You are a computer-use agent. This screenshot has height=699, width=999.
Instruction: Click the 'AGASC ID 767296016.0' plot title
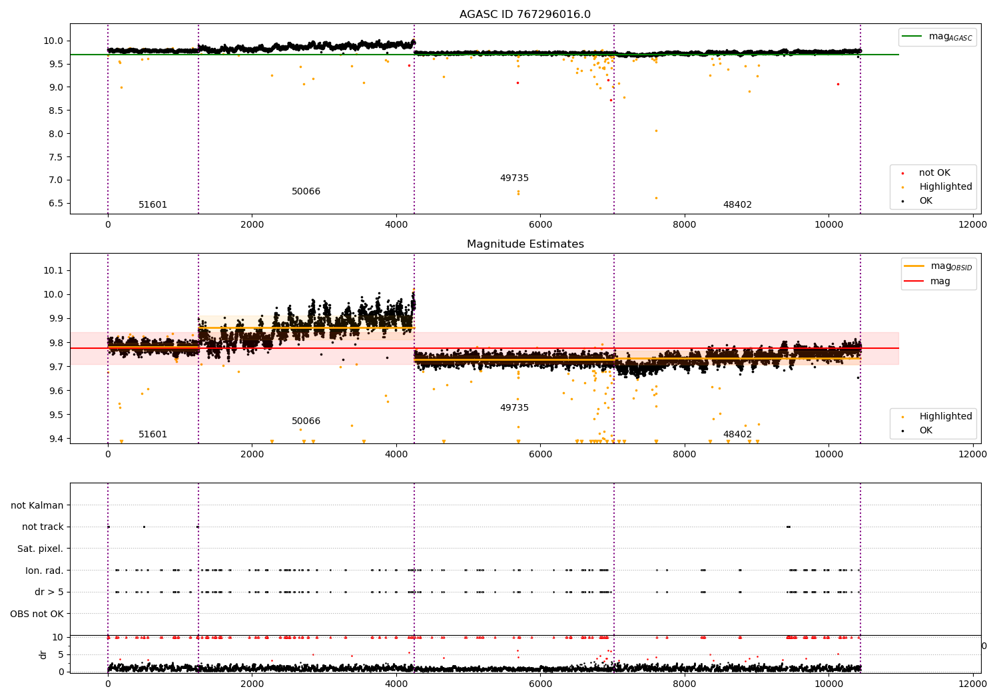click(x=525, y=15)
